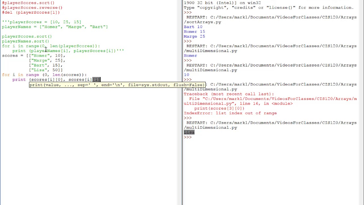The image size is (364, 205).
Task: Click the '#del (playerScores[1])' line
Action: (x=31, y=13)
